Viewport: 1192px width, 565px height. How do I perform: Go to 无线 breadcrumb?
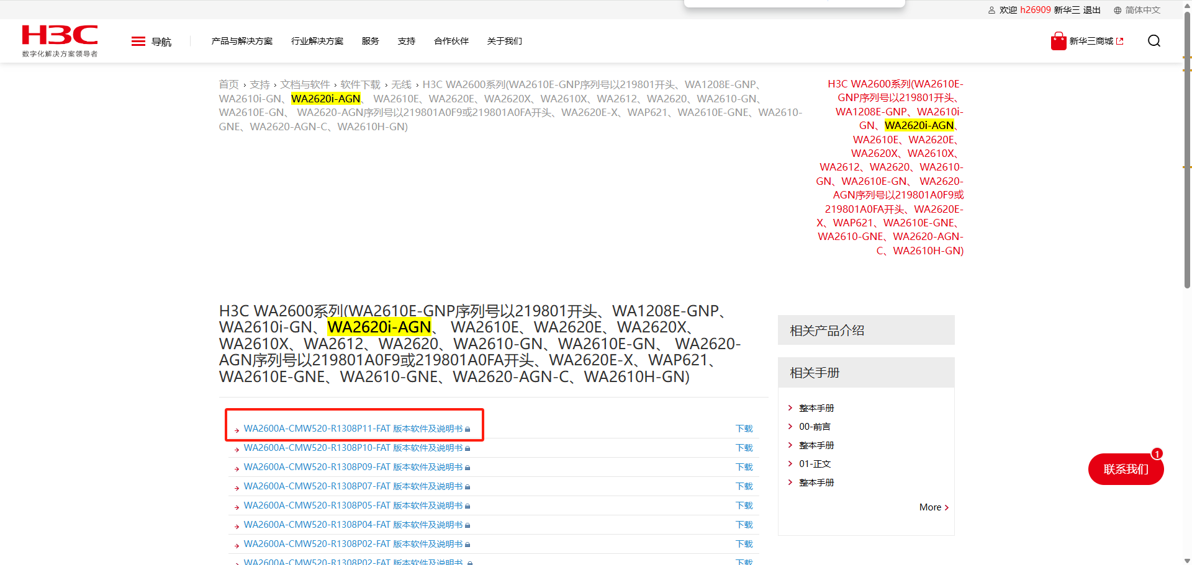[401, 84]
